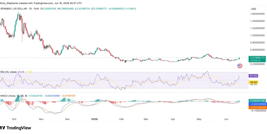Click the blue −0.00335999 MACD axis tag
The height and width of the screenshot is (134, 267).
pyautogui.click(x=257, y=104)
